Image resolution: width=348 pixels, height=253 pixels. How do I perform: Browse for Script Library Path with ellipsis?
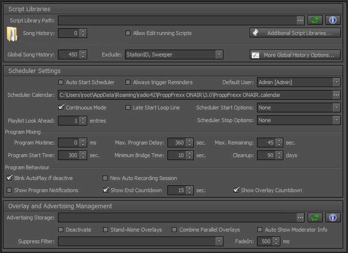click(300, 20)
